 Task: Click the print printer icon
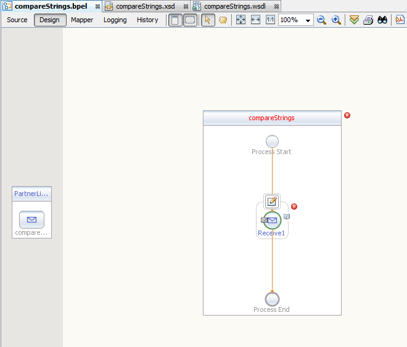click(x=368, y=20)
